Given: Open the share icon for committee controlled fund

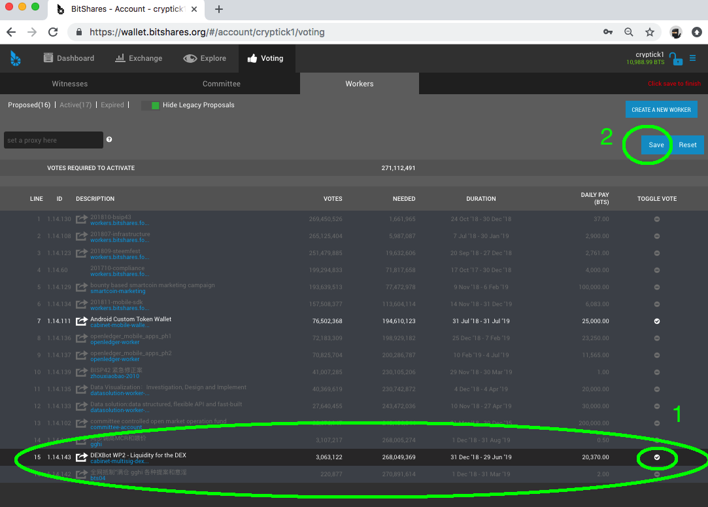Looking at the screenshot, I should point(82,423).
